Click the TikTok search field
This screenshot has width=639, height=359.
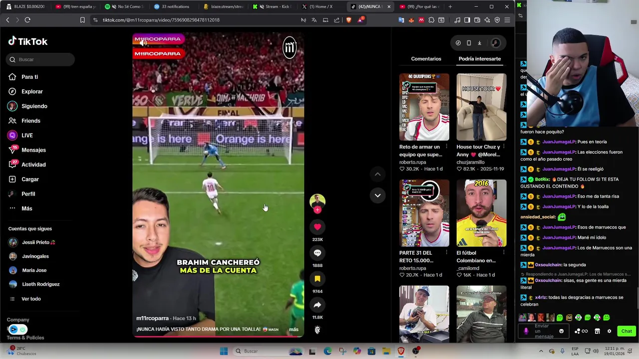click(40, 59)
